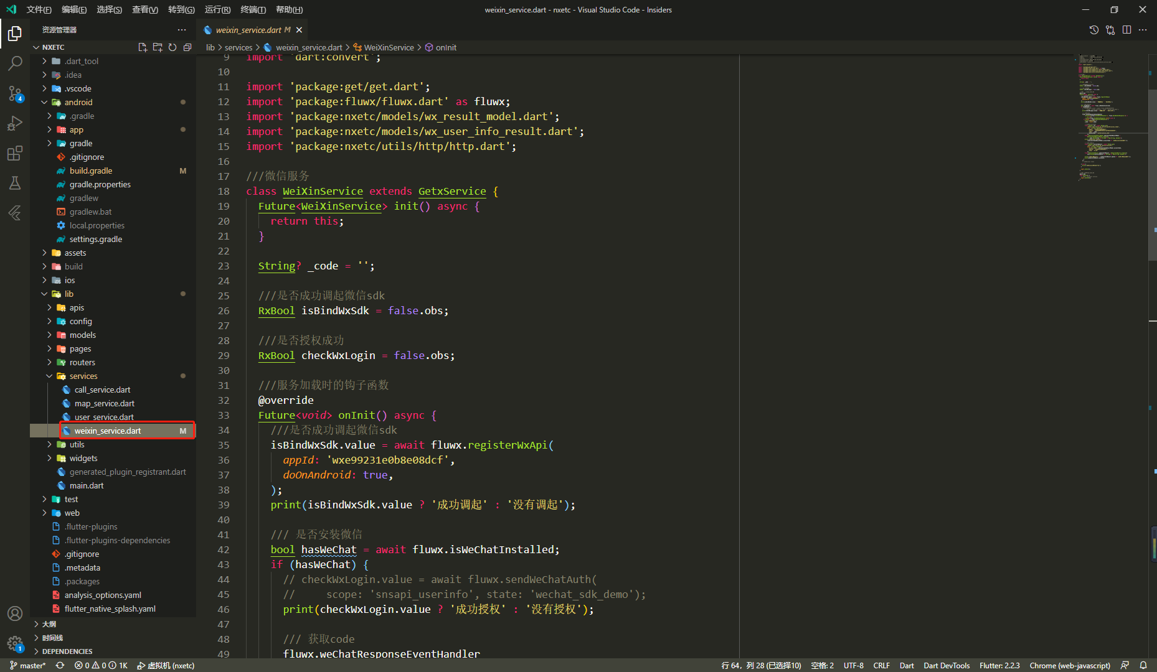This screenshot has width=1157, height=672.
Task: Open explorer panel more actions menu
Action: click(x=182, y=30)
